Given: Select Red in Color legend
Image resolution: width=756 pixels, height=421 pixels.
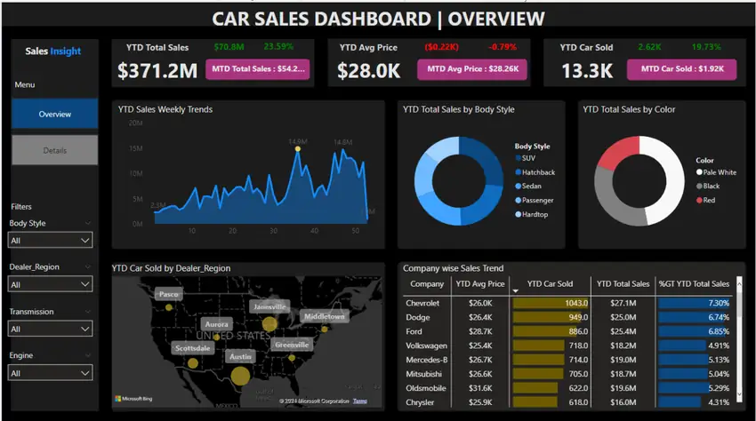Looking at the screenshot, I should [706, 200].
